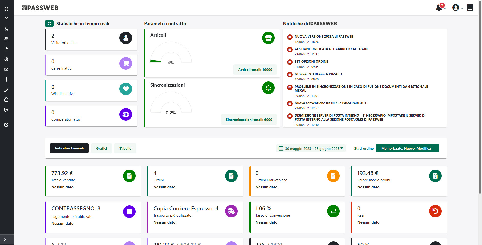Image resolution: width=482 pixels, height=245 pixels.
Task: Click the users sidebar icon
Action: 7,39
